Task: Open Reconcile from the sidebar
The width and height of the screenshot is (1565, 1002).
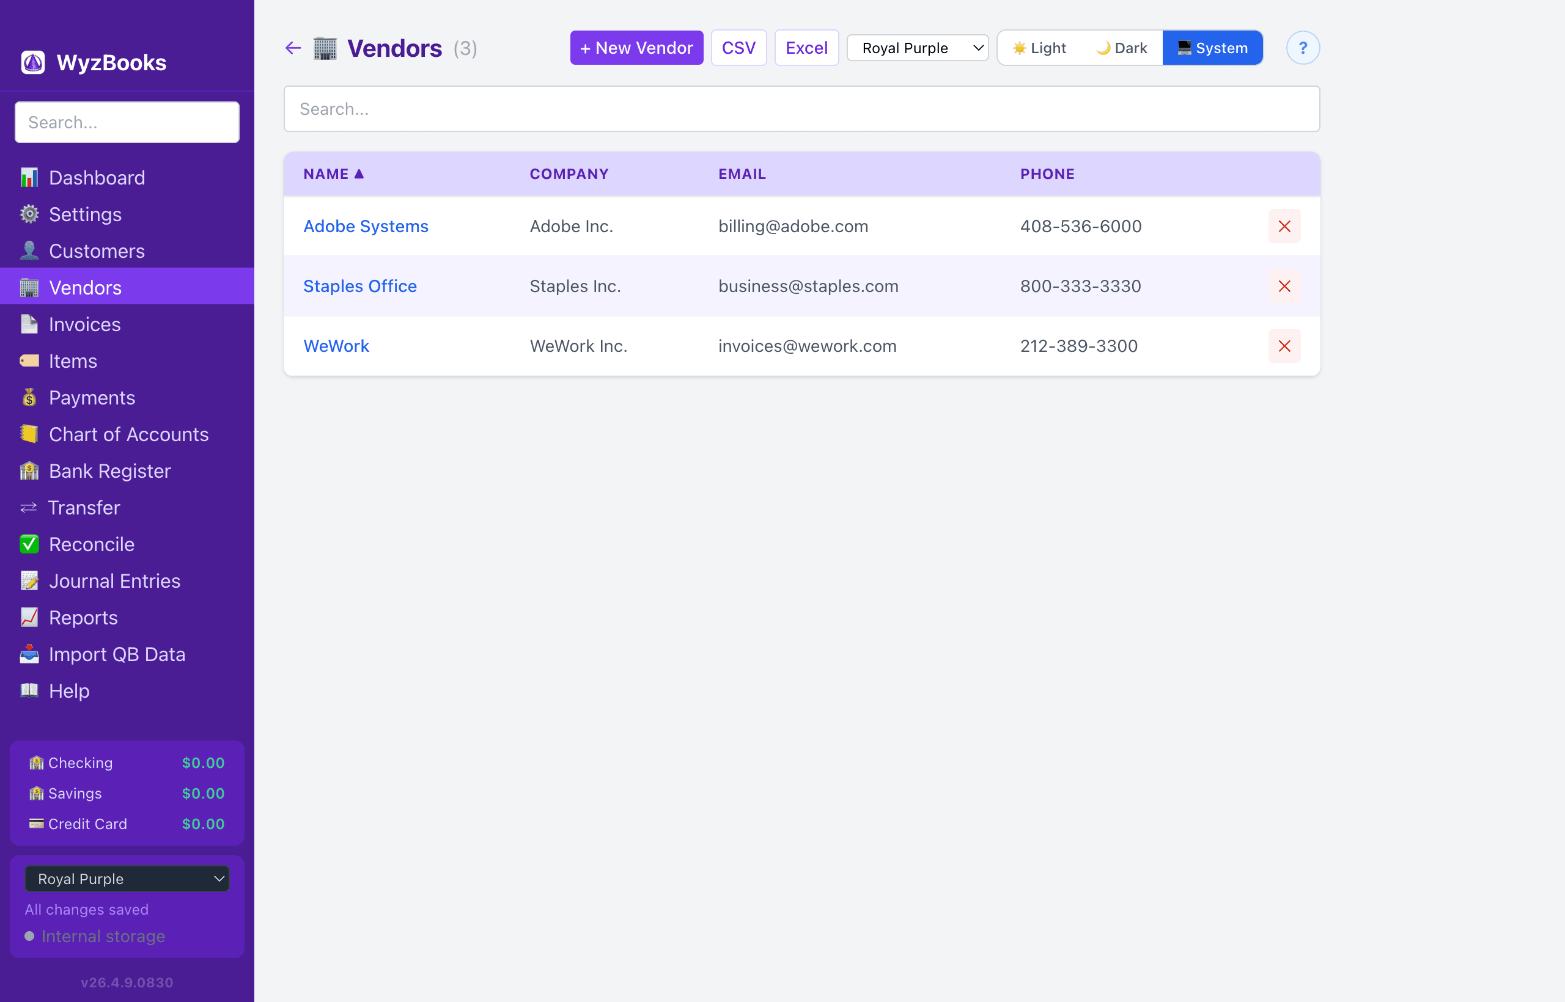Action: point(91,544)
